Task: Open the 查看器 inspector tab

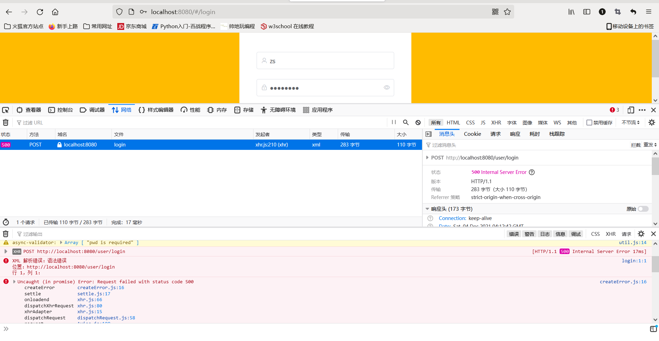Action: coord(29,110)
